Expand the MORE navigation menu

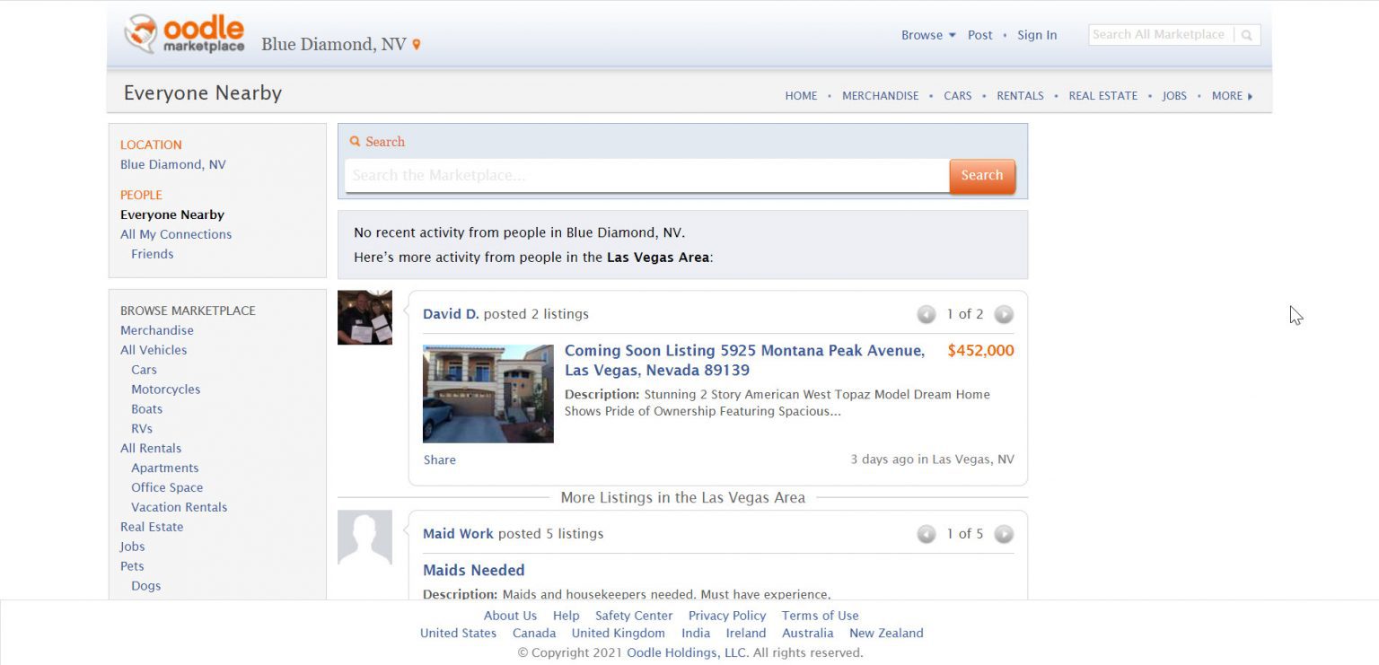click(1226, 95)
